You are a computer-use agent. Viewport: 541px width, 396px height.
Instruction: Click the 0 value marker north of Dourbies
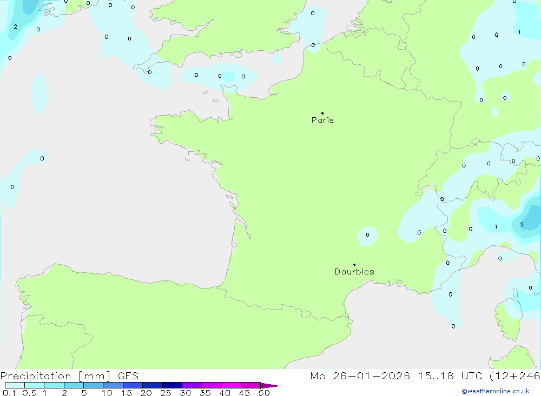click(367, 234)
